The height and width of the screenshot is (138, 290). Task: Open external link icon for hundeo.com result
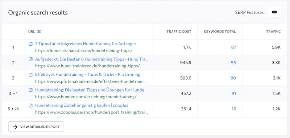pyautogui.click(x=30, y=90)
